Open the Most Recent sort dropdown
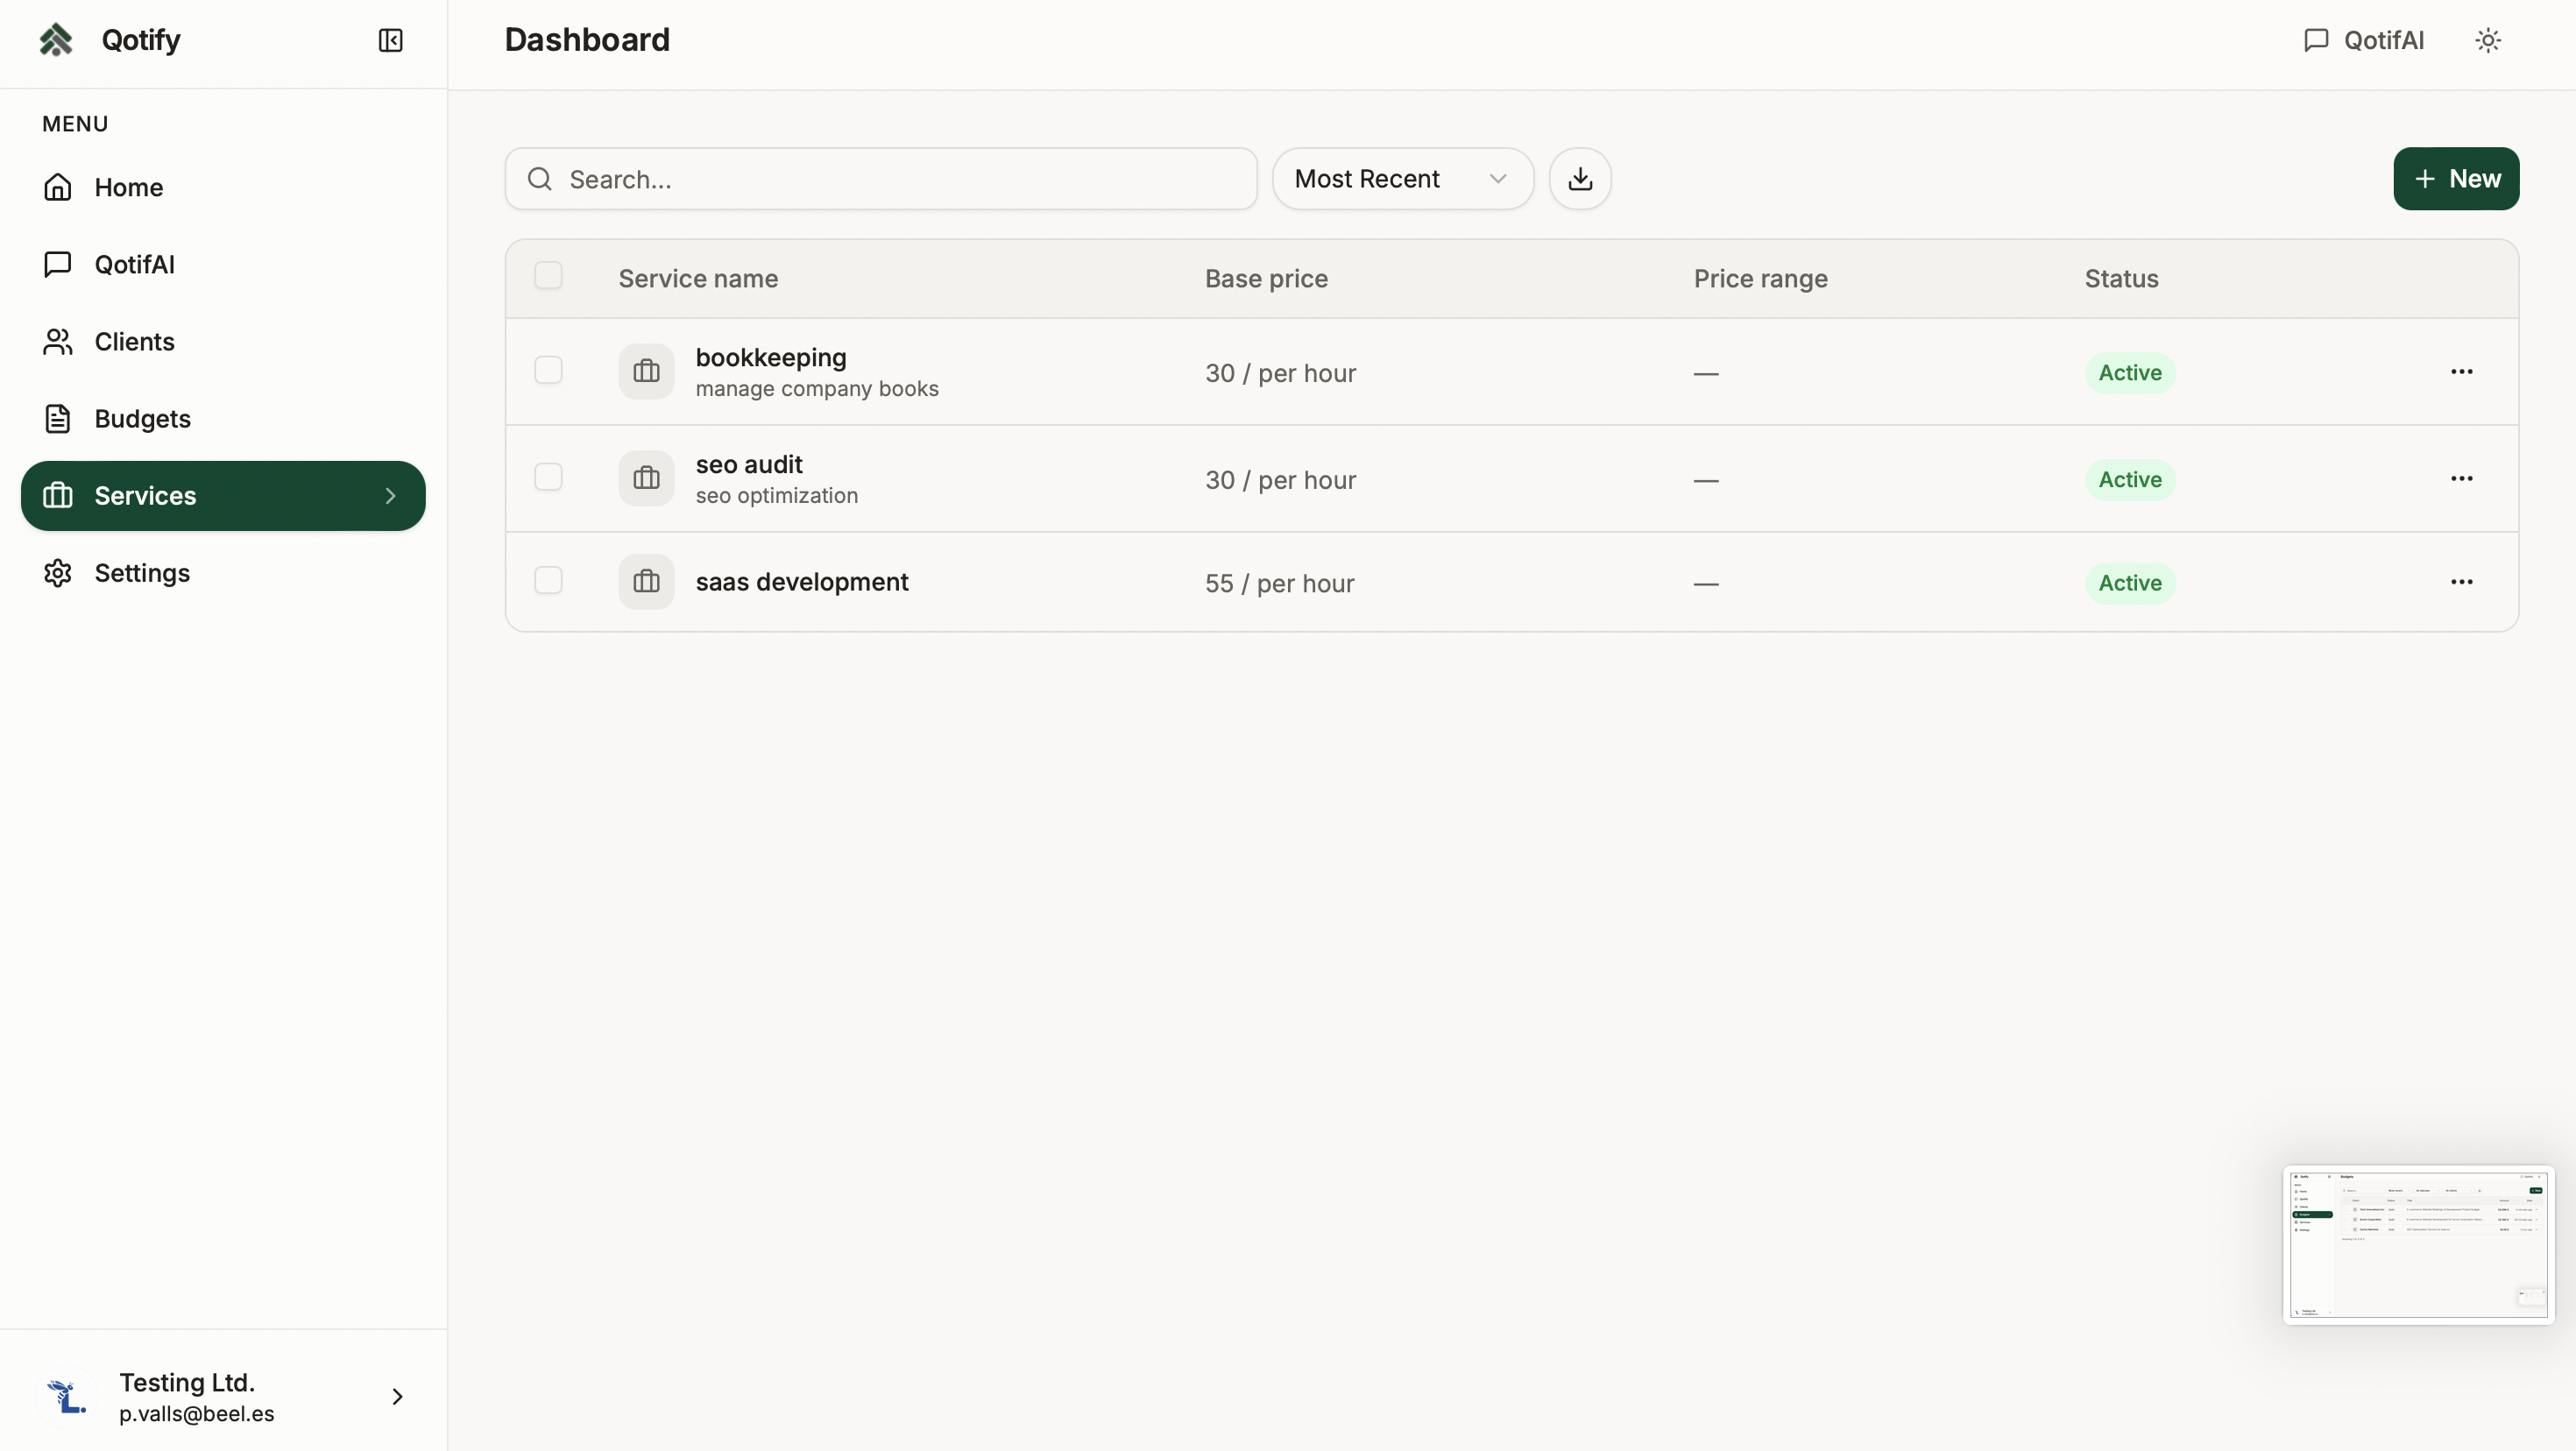 pyautogui.click(x=1402, y=178)
